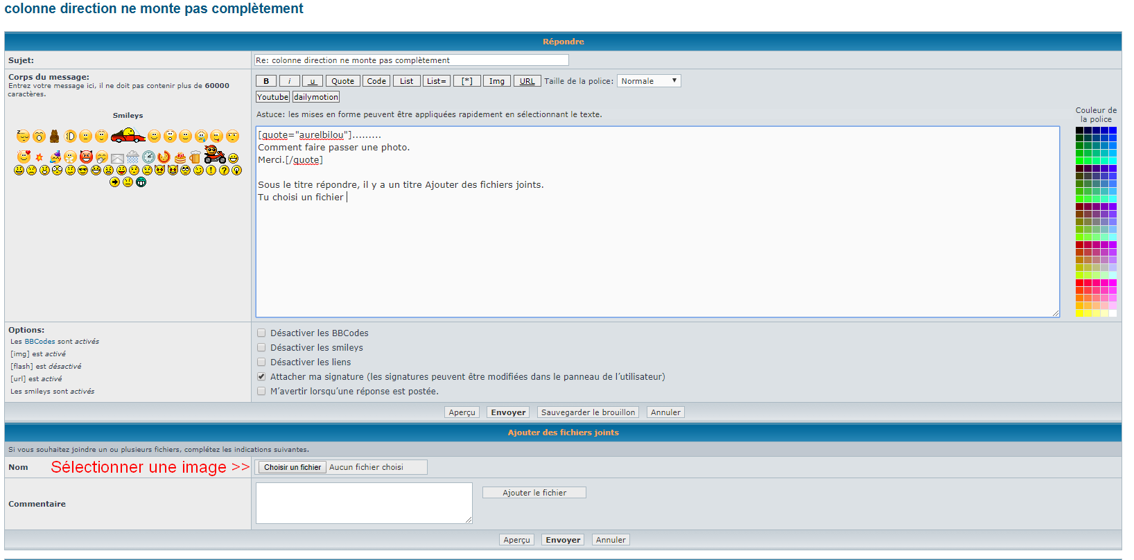This screenshot has width=1134, height=560.
Task: Click 'Choisir un fichier' button
Action: coord(293,468)
